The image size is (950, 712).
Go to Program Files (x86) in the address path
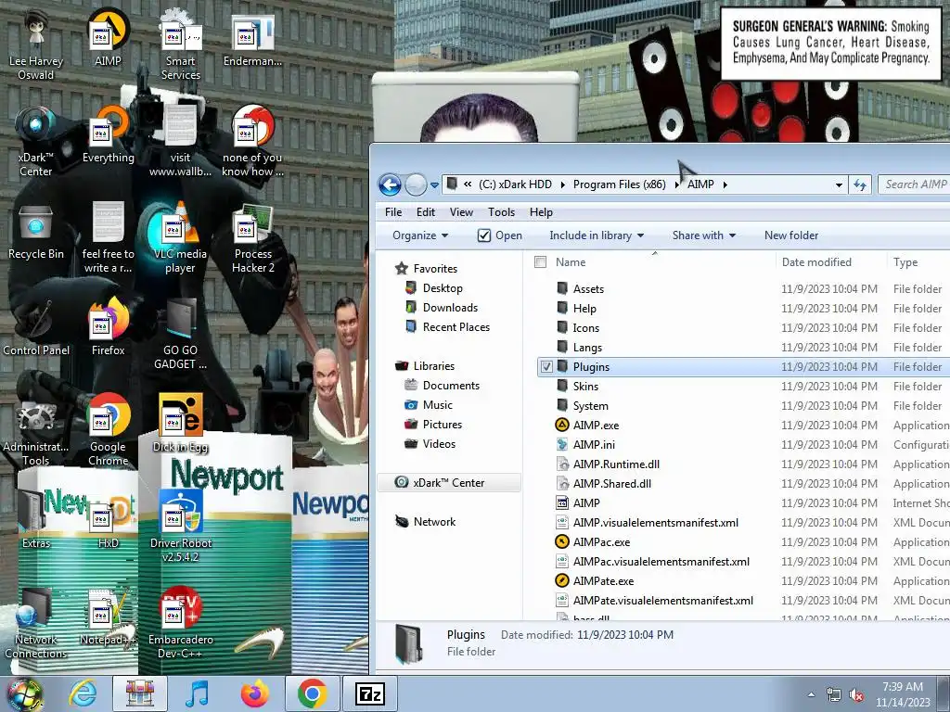click(x=619, y=184)
